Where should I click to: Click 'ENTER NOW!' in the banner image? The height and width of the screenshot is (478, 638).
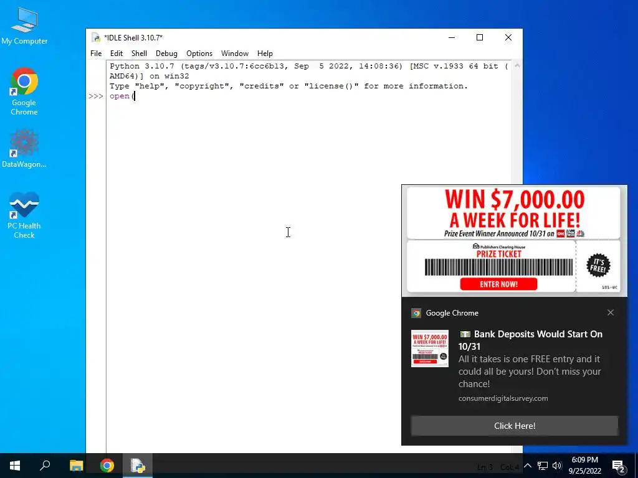click(x=498, y=284)
